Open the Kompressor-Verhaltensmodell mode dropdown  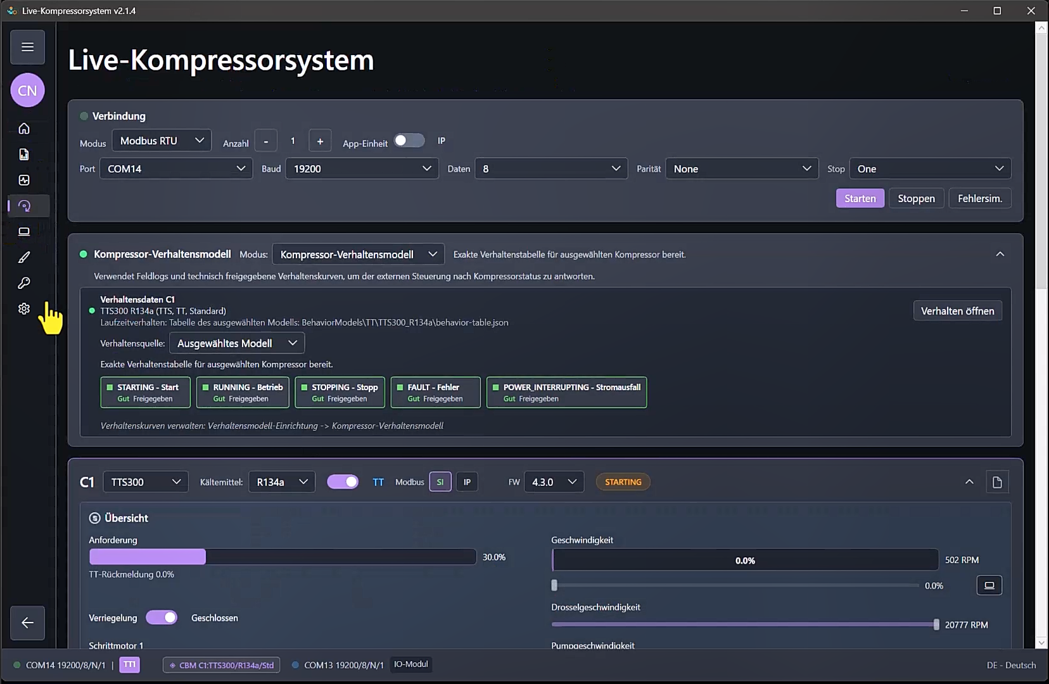pyautogui.click(x=359, y=254)
